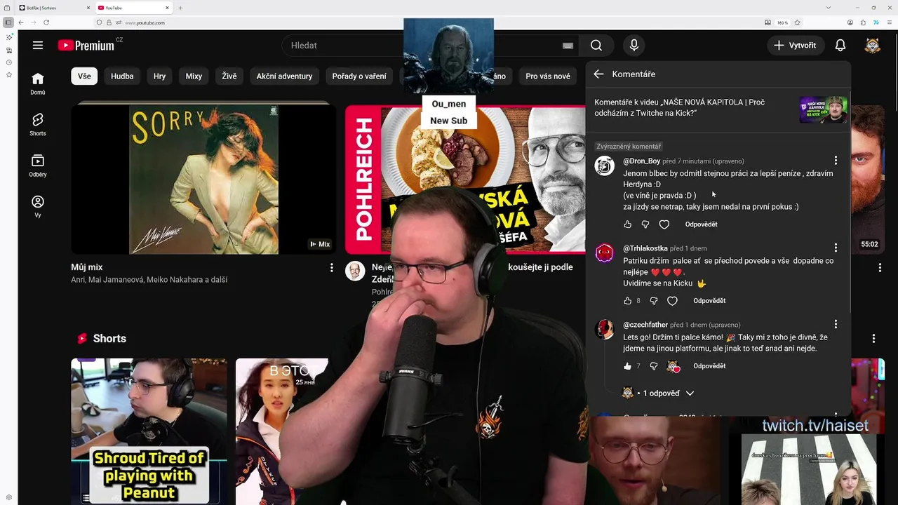The height and width of the screenshot is (505, 898).
Task: Select the Živě filter chip
Action: pyautogui.click(x=229, y=76)
